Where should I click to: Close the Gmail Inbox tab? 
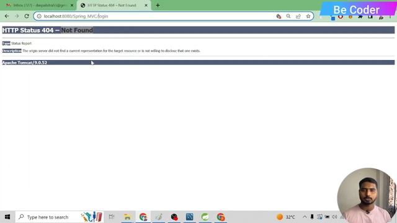tap(72, 6)
